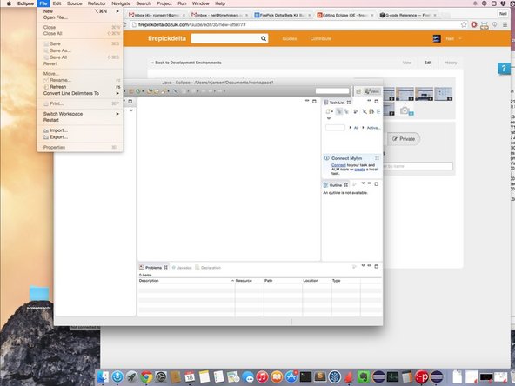Click the firepickdelta search input field
Image resolution: width=515 pixels, height=386 pixels.
226,38
